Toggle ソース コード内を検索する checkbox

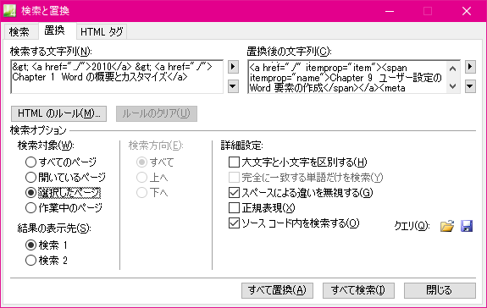294,223
